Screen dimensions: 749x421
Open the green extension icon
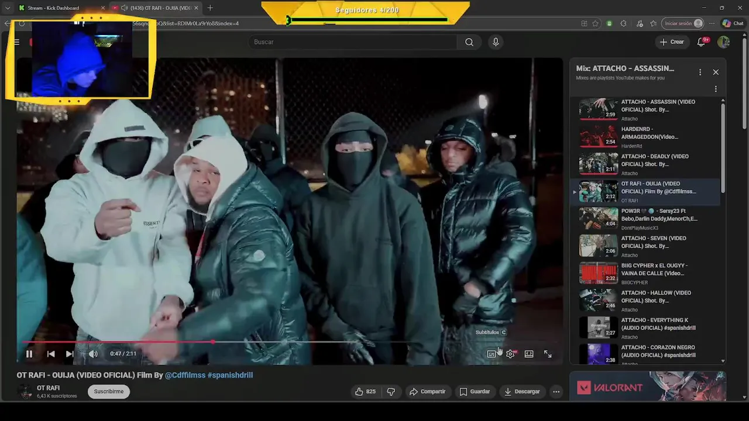point(609,23)
